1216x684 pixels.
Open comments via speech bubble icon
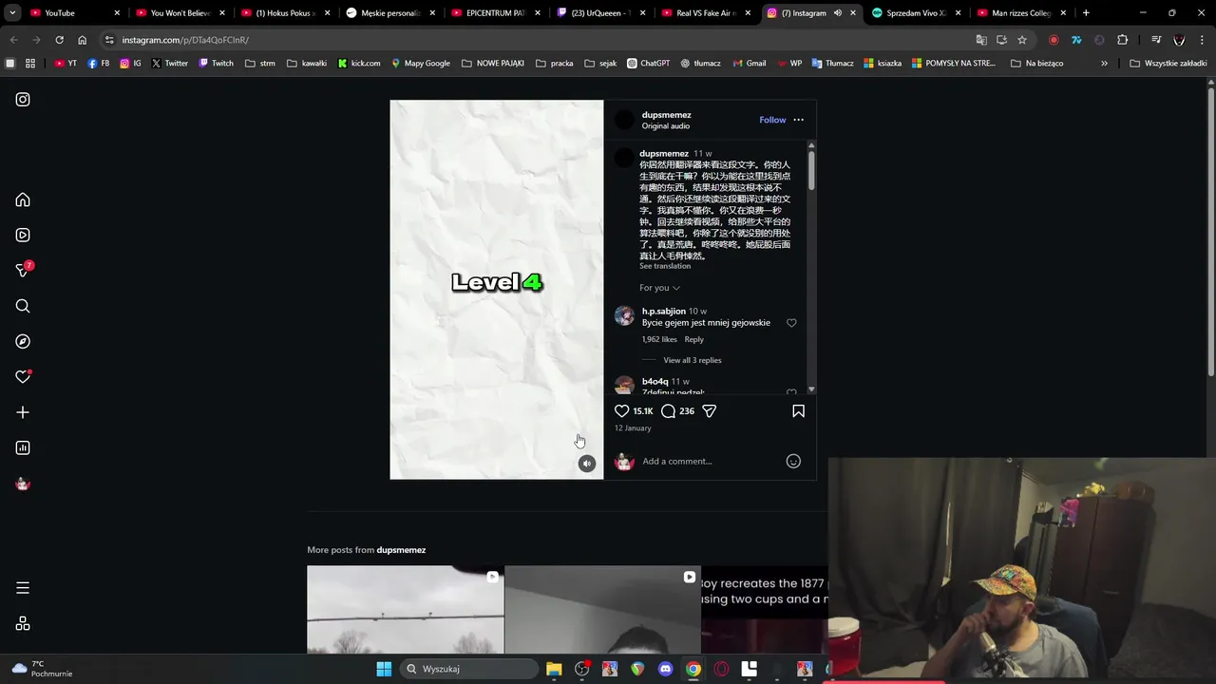point(668,410)
